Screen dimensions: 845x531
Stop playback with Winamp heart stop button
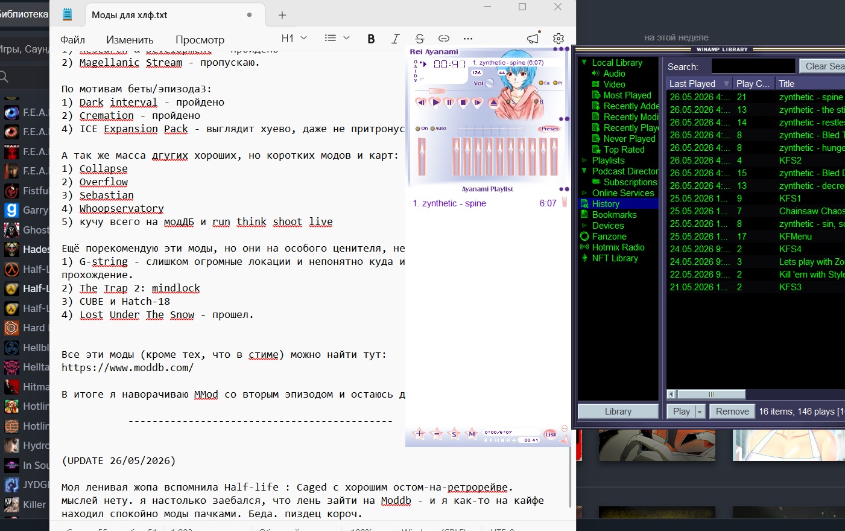pos(463,103)
